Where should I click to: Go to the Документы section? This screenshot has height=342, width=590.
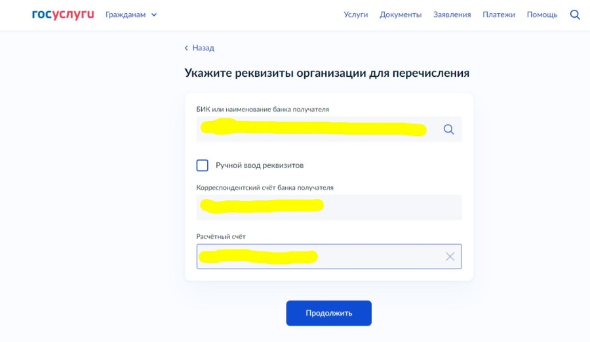click(401, 14)
